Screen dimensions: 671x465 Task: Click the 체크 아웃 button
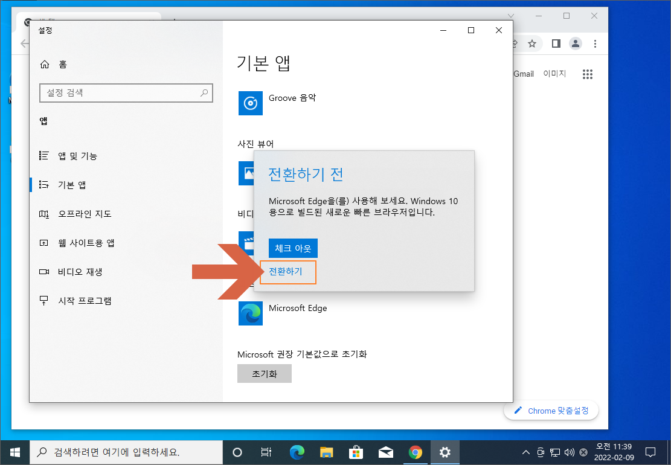tap(293, 248)
